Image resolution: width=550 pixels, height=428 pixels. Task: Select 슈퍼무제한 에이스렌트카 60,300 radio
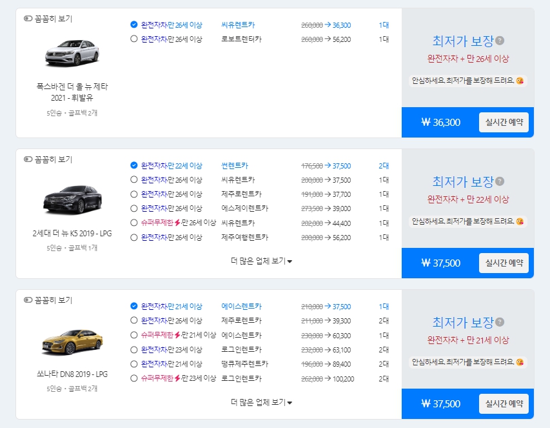tap(133, 335)
